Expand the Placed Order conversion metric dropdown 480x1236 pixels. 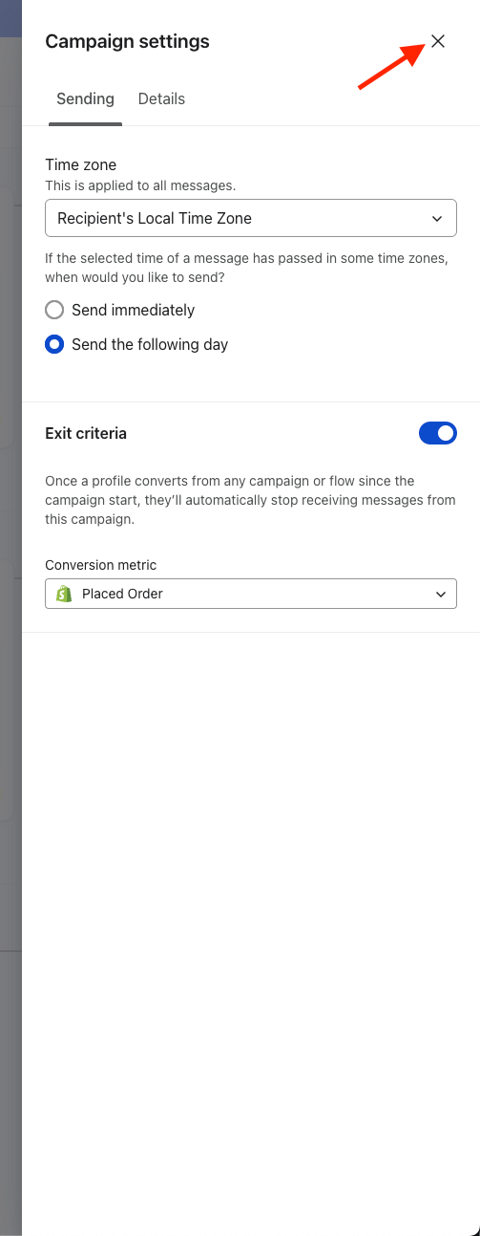251,594
